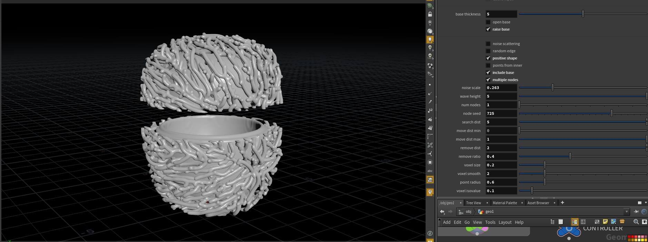Screen dimensions: 648x242
Task: Enable the open base checkbox
Action: (x=488, y=22)
